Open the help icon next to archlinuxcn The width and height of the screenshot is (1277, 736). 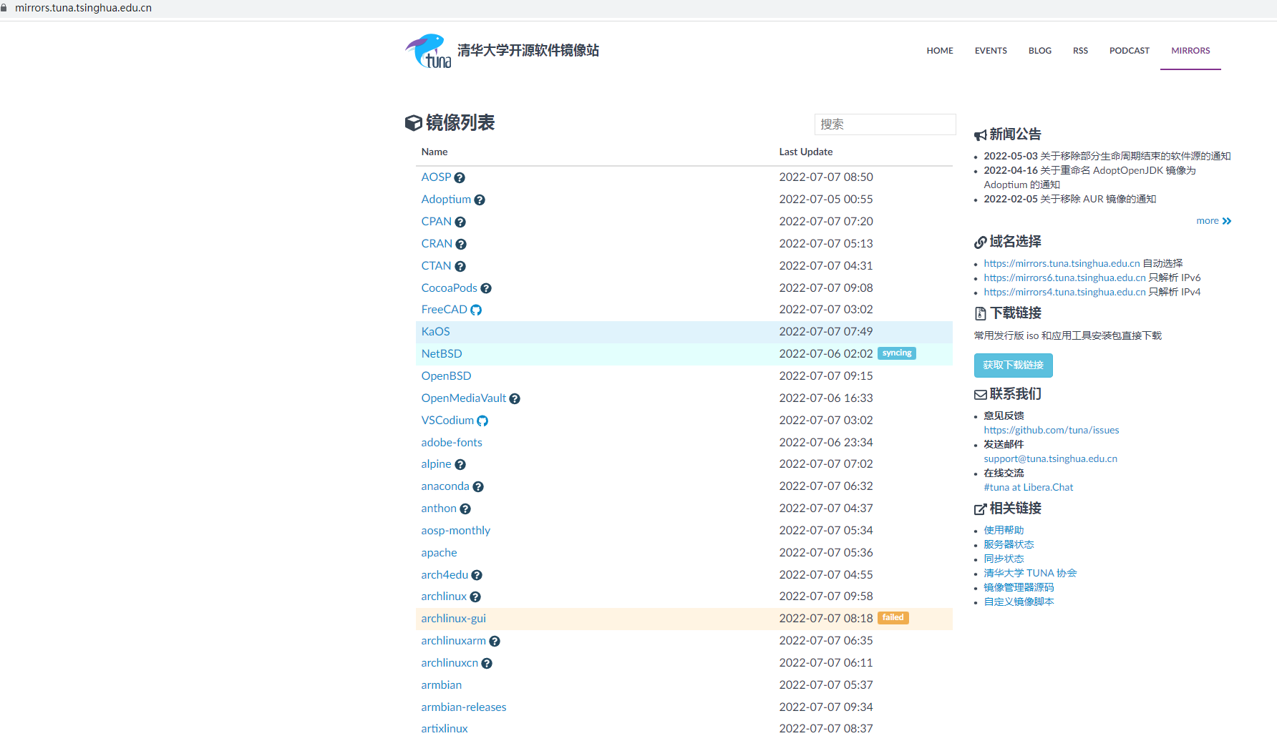[487, 664]
